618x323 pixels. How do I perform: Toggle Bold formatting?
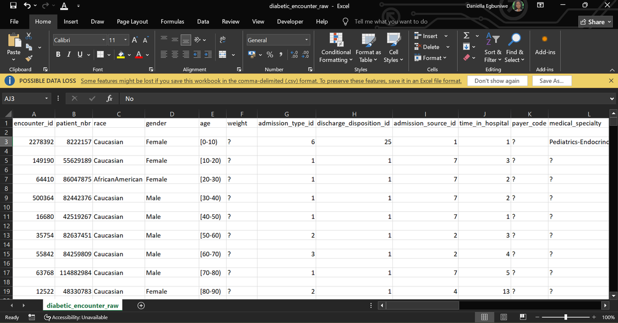pyautogui.click(x=58, y=54)
